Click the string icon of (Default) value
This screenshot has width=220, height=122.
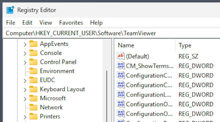click(x=121, y=56)
